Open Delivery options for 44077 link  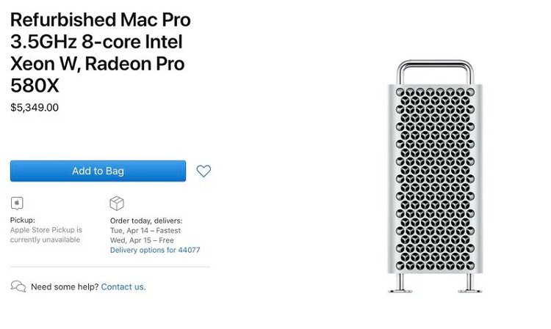(x=155, y=250)
